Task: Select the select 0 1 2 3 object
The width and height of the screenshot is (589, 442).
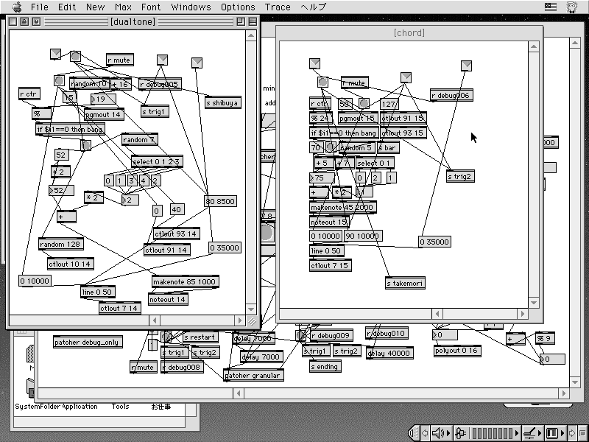Action: coord(157,161)
